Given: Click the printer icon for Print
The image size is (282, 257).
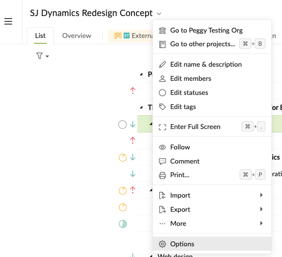Looking at the screenshot, I should point(162,175).
